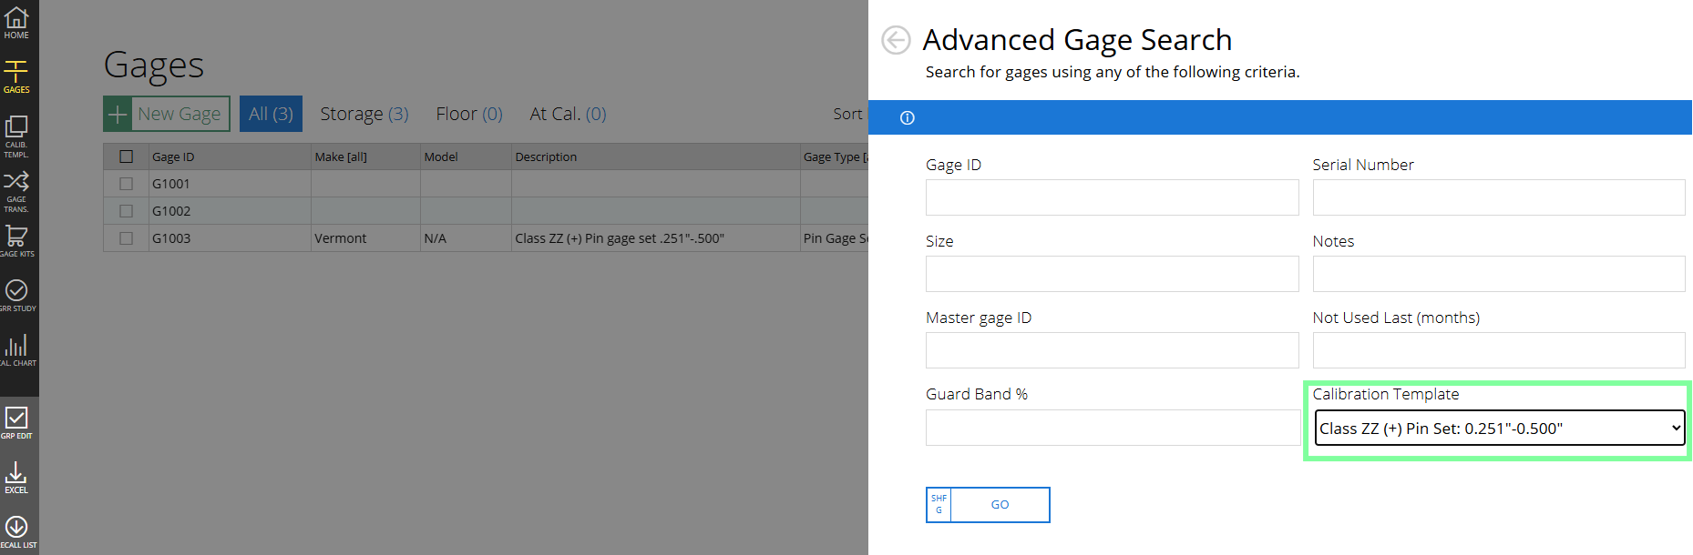The height and width of the screenshot is (555, 1693).
Task: Focus the Guard Band % input
Action: (x=1112, y=428)
